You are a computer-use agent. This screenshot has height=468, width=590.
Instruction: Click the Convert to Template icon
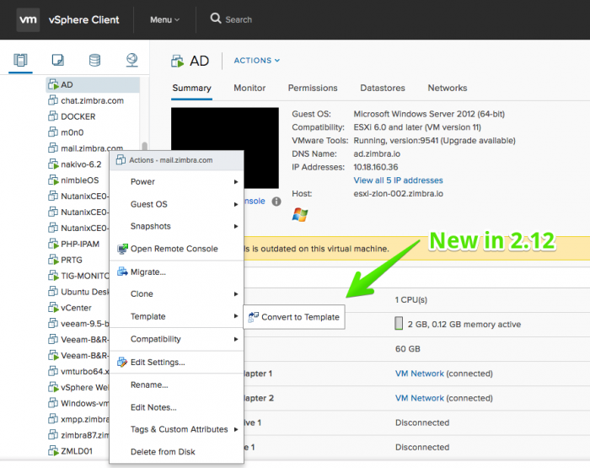253,317
